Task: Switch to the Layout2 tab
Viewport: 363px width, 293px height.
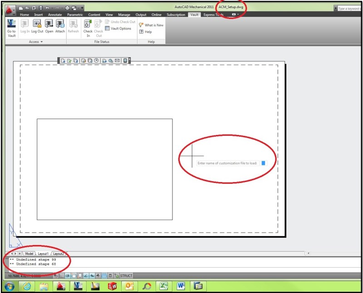Action: pyautogui.click(x=58, y=254)
